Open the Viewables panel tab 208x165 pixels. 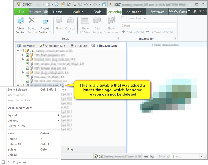coord(27,45)
